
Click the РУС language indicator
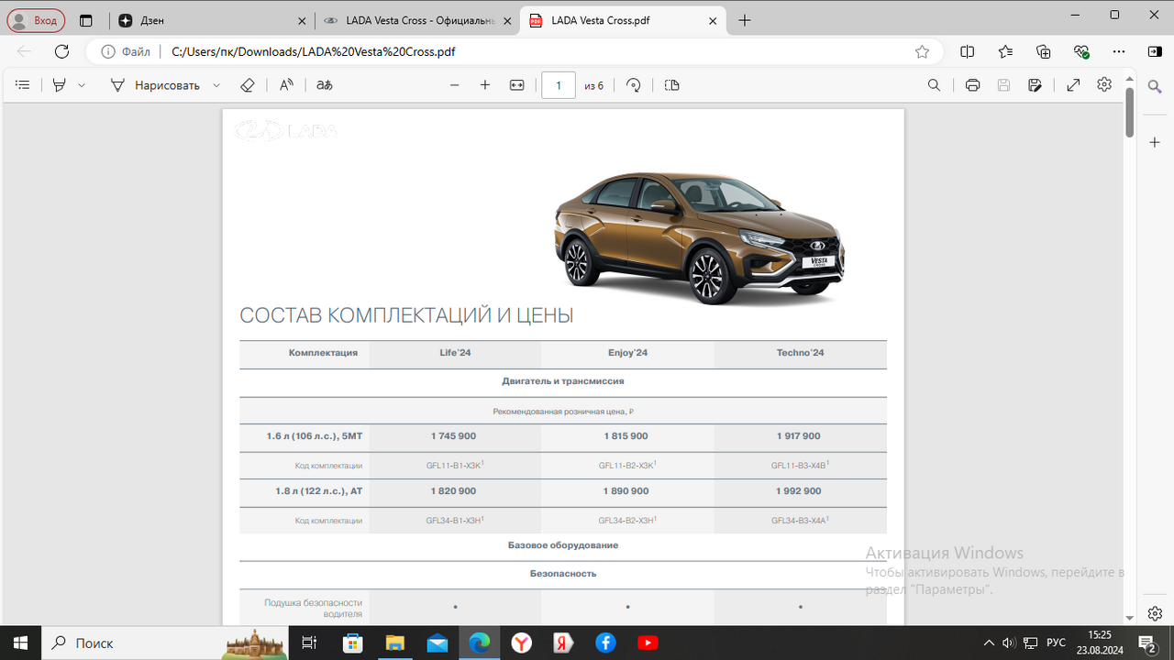(1057, 643)
